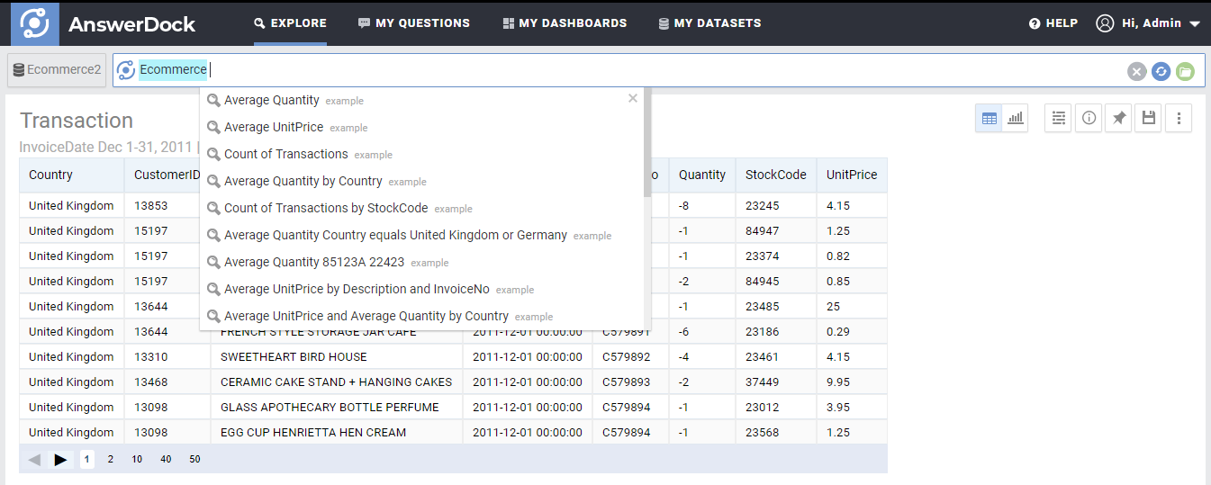
Task: Open the Help menu
Action: pyautogui.click(x=1053, y=23)
